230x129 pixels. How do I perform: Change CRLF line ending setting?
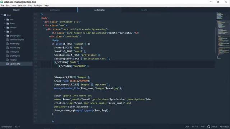click(187, 126)
